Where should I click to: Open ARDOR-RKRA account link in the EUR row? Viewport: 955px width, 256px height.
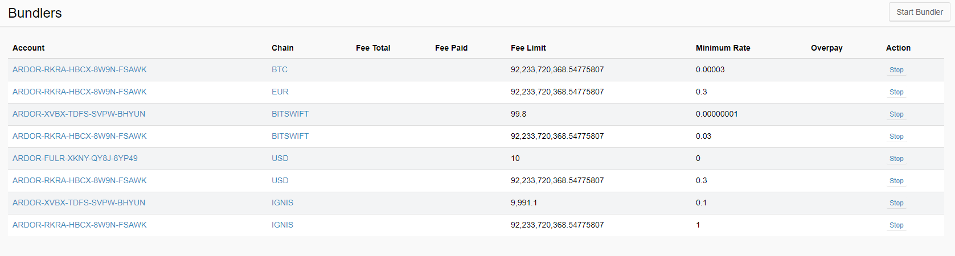pyautogui.click(x=79, y=92)
